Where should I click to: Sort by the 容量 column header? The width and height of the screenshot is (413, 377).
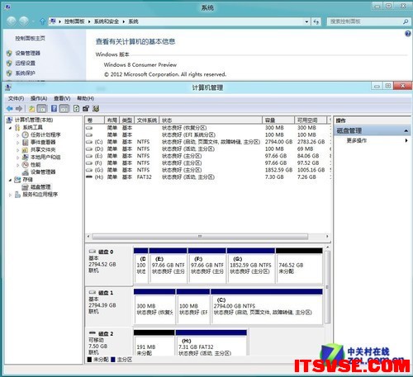pos(278,120)
